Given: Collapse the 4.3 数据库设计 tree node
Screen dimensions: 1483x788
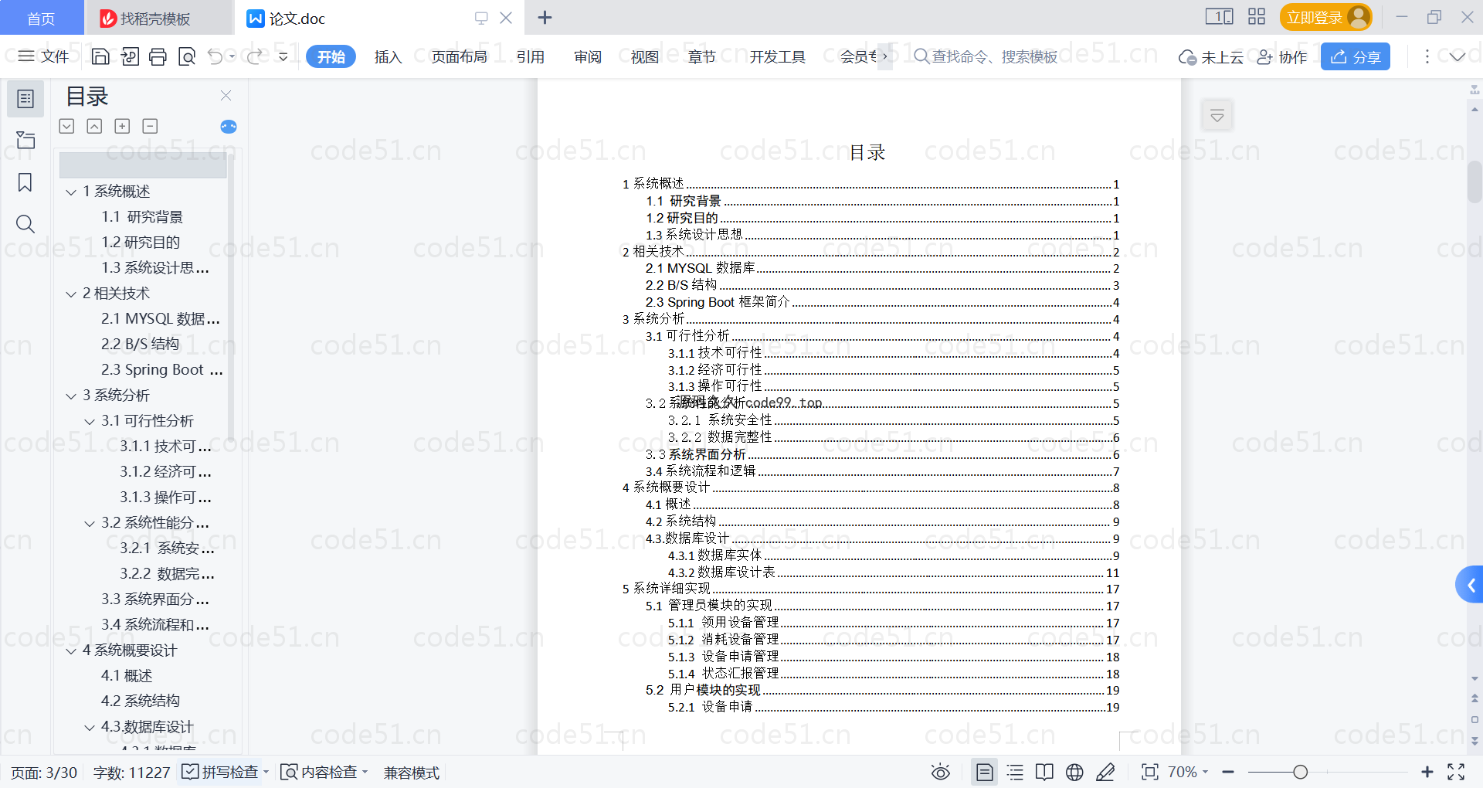Looking at the screenshot, I should pyautogui.click(x=90, y=727).
